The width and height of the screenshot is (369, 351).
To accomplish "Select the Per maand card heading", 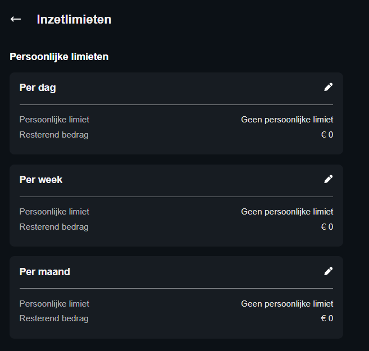I will 45,272.
